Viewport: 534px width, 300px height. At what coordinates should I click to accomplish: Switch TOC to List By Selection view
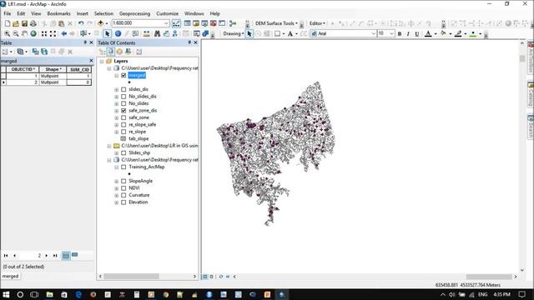tap(128, 52)
